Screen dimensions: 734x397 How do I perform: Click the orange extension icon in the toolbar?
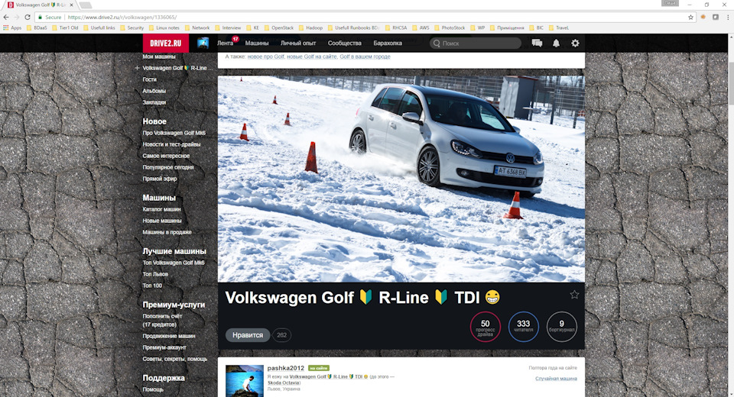pos(703,17)
